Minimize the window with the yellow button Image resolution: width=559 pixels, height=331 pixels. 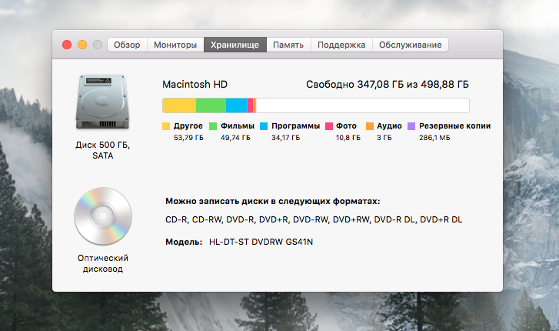point(82,45)
